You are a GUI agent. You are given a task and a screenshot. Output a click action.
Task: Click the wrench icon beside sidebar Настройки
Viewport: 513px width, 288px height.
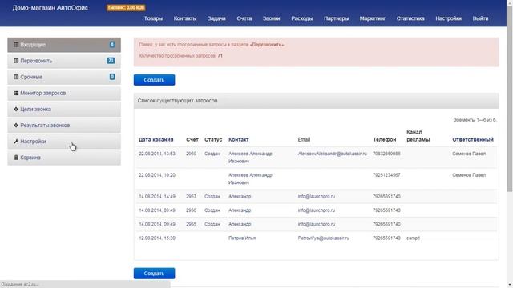(x=16, y=142)
